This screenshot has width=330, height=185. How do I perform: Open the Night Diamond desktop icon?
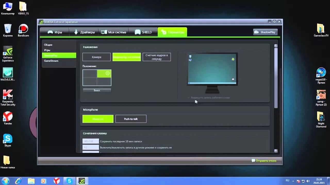(321, 120)
